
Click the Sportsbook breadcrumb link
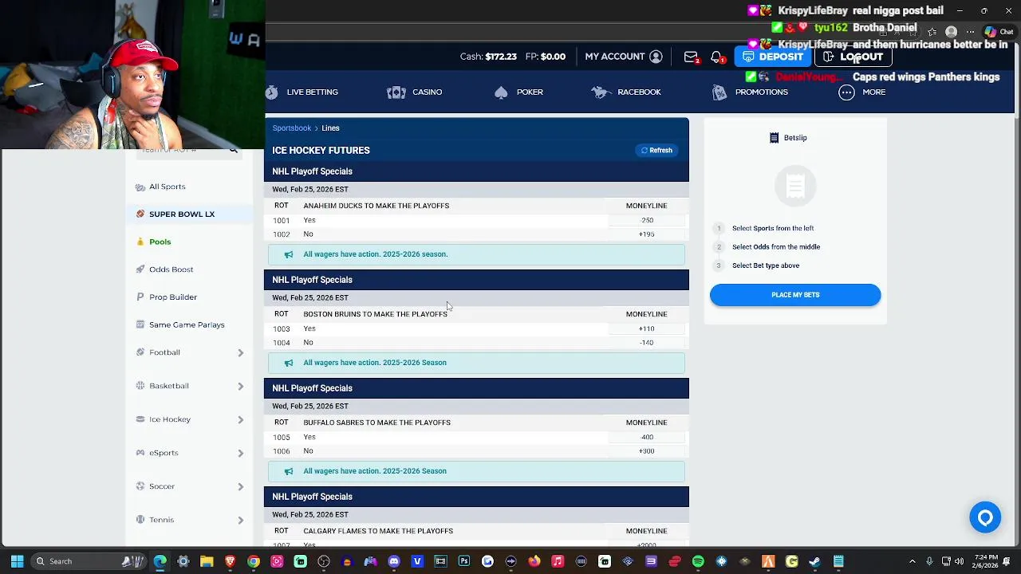pos(292,128)
